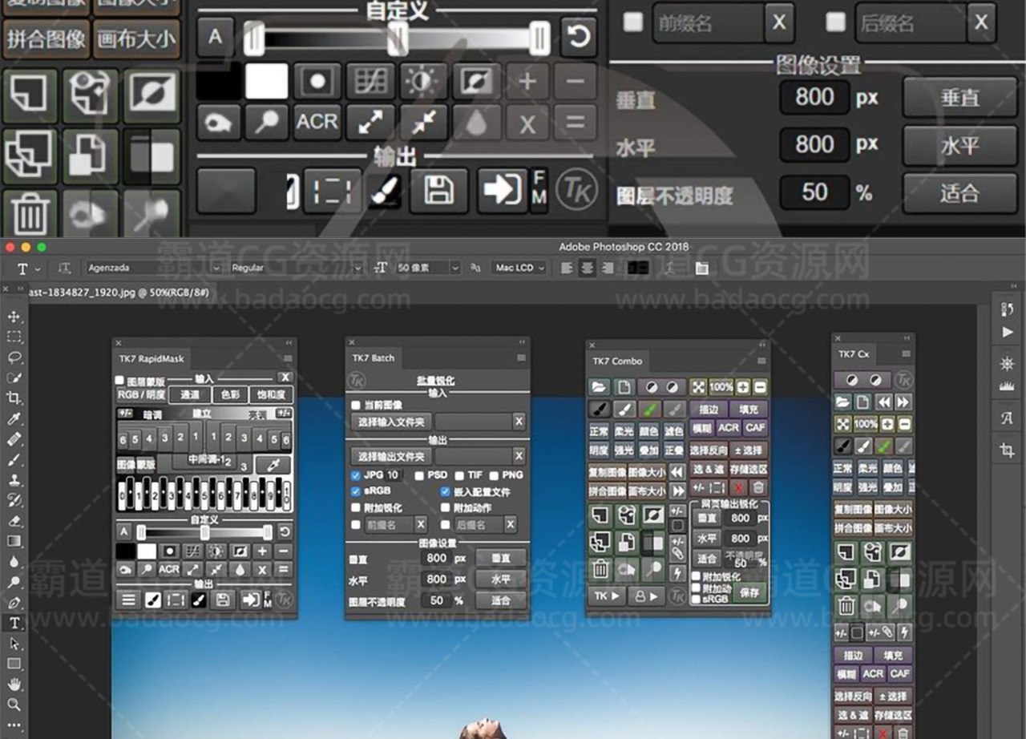Click the 选择输入文件夹 button
Image resolution: width=1026 pixels, height=739 pixels.
click(x=391, y=422)
